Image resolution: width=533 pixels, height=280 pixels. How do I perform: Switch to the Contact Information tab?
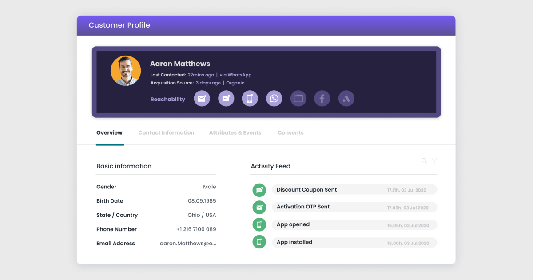[166, 132]
